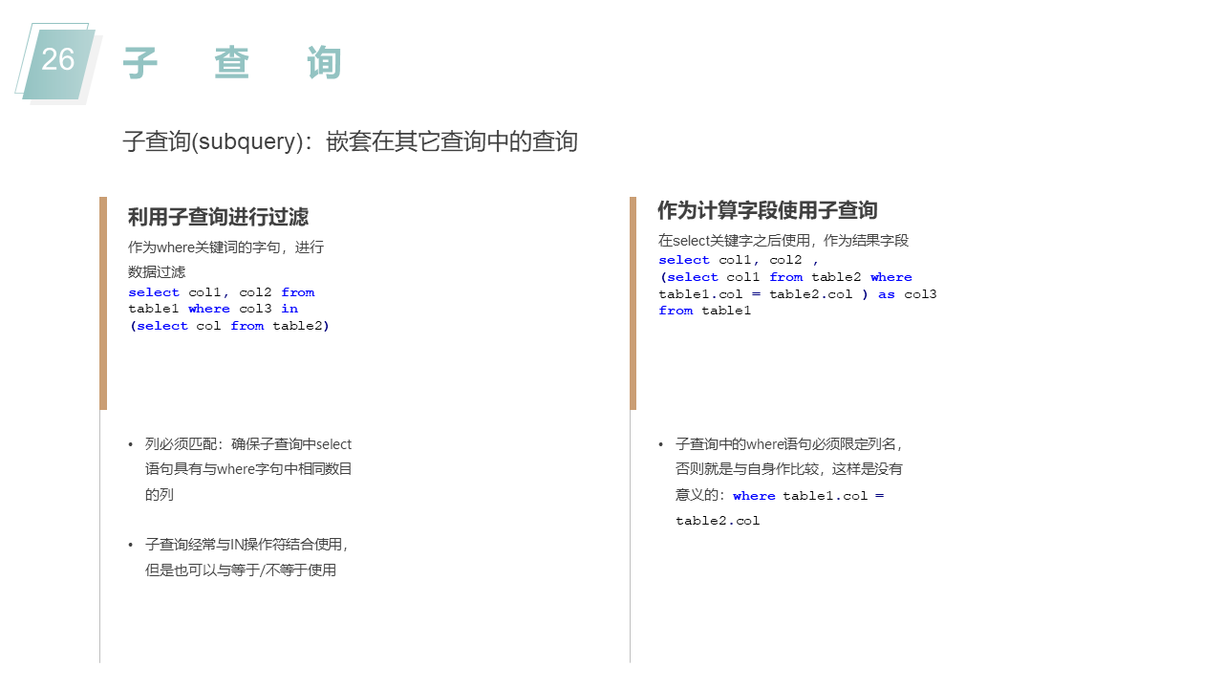Click the last line table2.col
The height and width of the screenshot is (688, 1223).
tap(718, 521)
